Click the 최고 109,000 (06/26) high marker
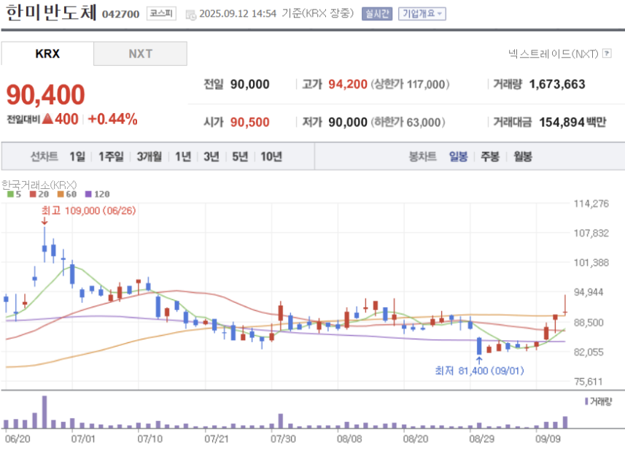Image resolution: width=625 pixels, height=451 pixels. pos(88,211)
